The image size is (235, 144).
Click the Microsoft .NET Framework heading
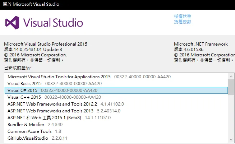pos(201,44)
